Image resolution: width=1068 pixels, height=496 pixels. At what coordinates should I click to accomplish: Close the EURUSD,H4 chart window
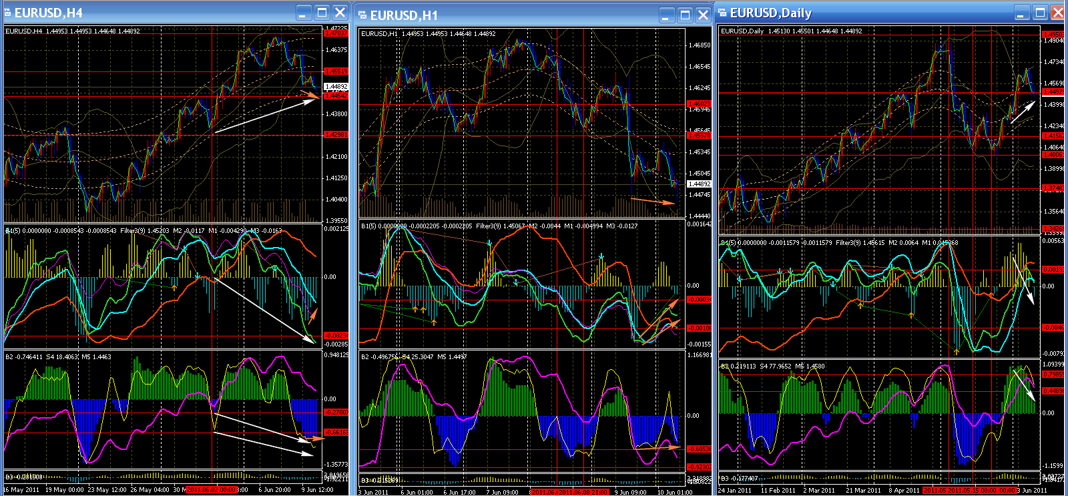coord(340,13)
